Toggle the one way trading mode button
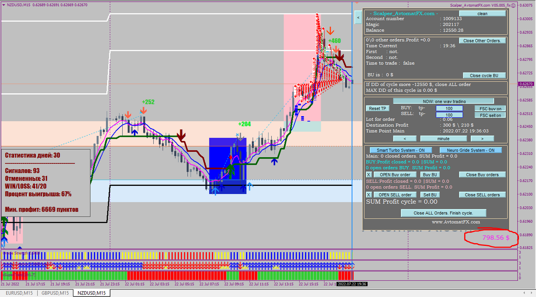536x297 pixels. pyautogui.click(x=443, y=101)
